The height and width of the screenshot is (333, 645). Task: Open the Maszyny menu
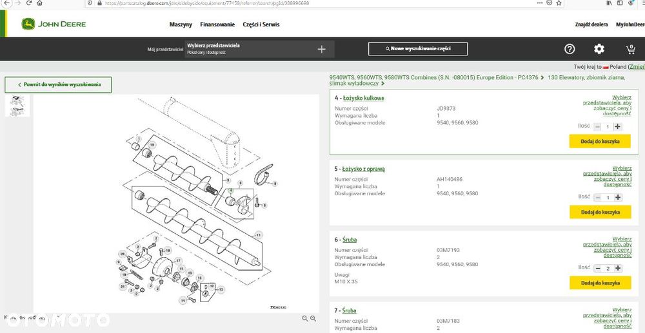(181, 24)
